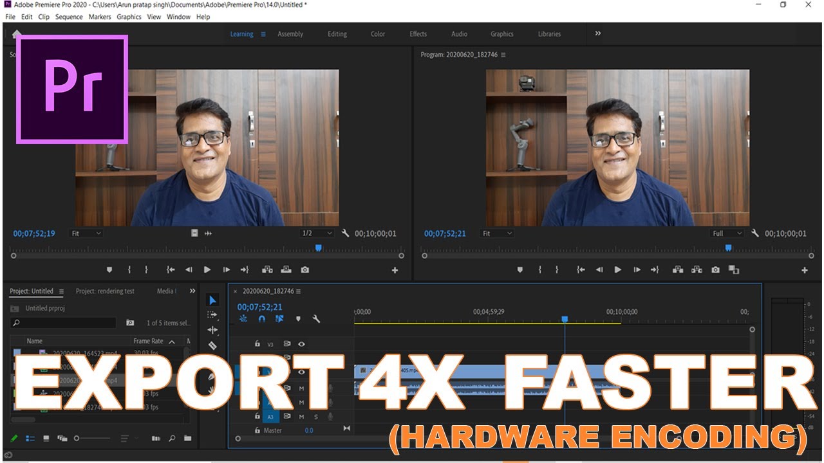The height and width of the screenshot is (463, 824).
Task: Select the Ripple Edit tool
Action: [x=212, y=330]
